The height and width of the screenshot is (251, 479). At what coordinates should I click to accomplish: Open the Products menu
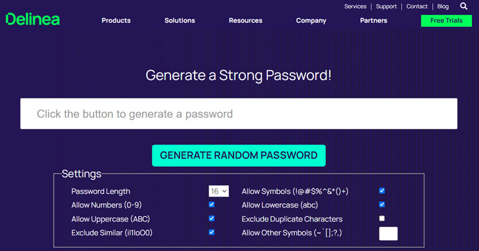coord(116,20)
